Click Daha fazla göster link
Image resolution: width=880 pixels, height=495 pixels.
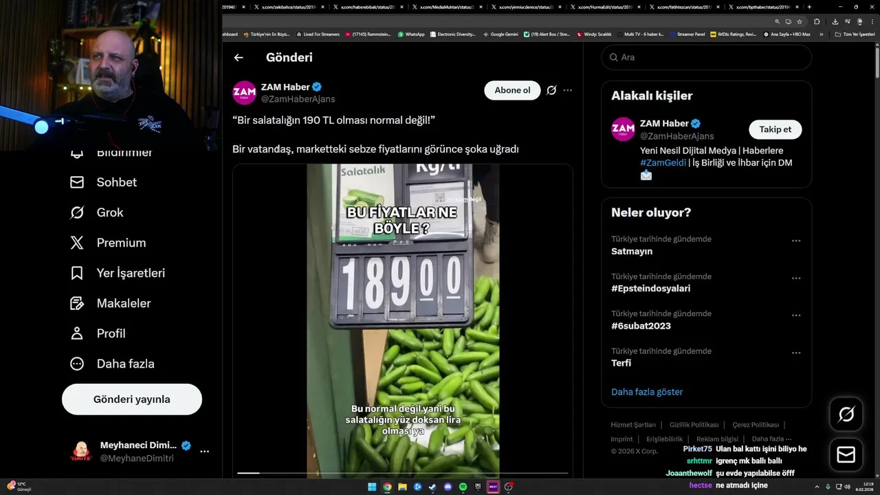click(x=647, y=392)
